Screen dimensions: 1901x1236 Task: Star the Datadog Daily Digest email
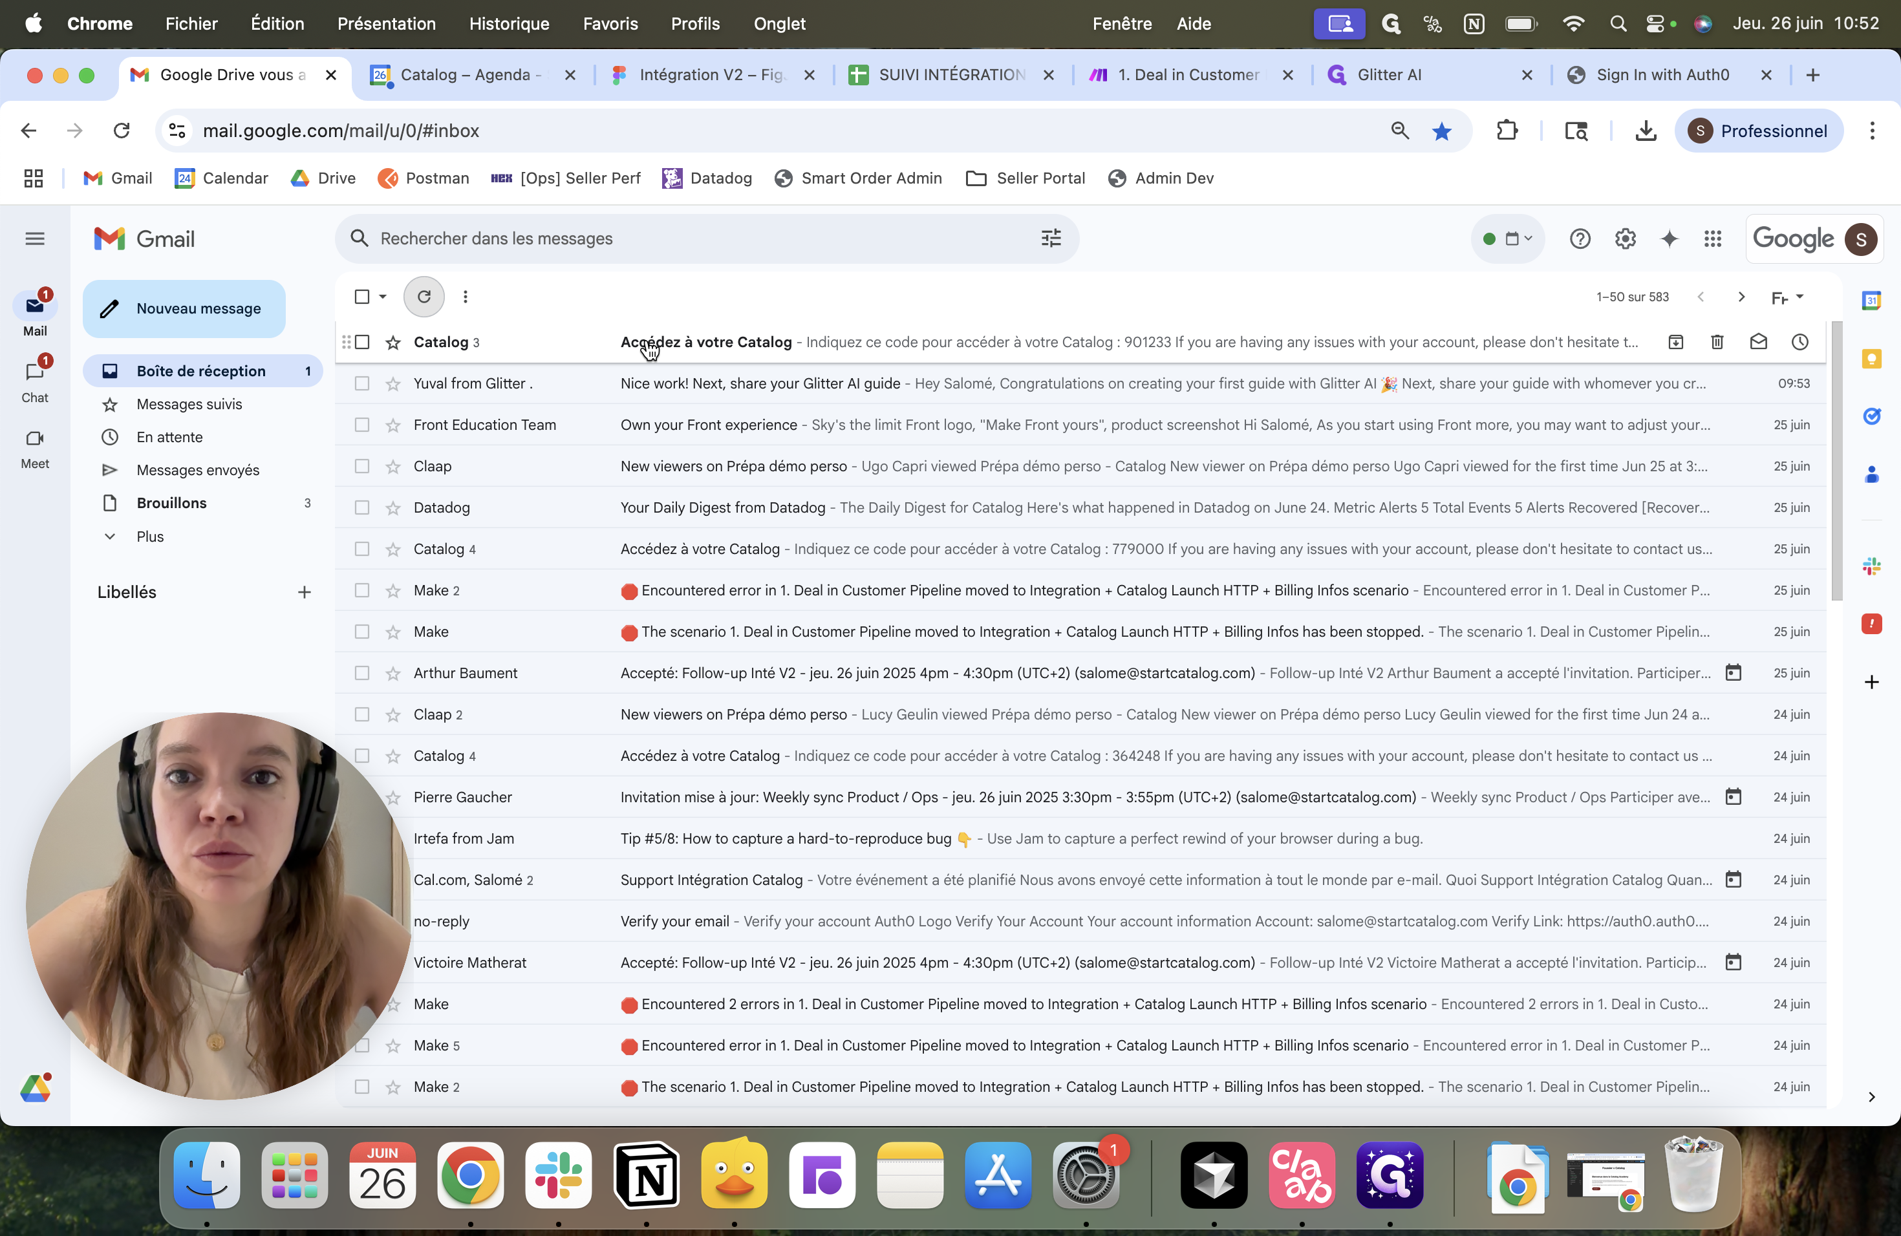[393, 508]
